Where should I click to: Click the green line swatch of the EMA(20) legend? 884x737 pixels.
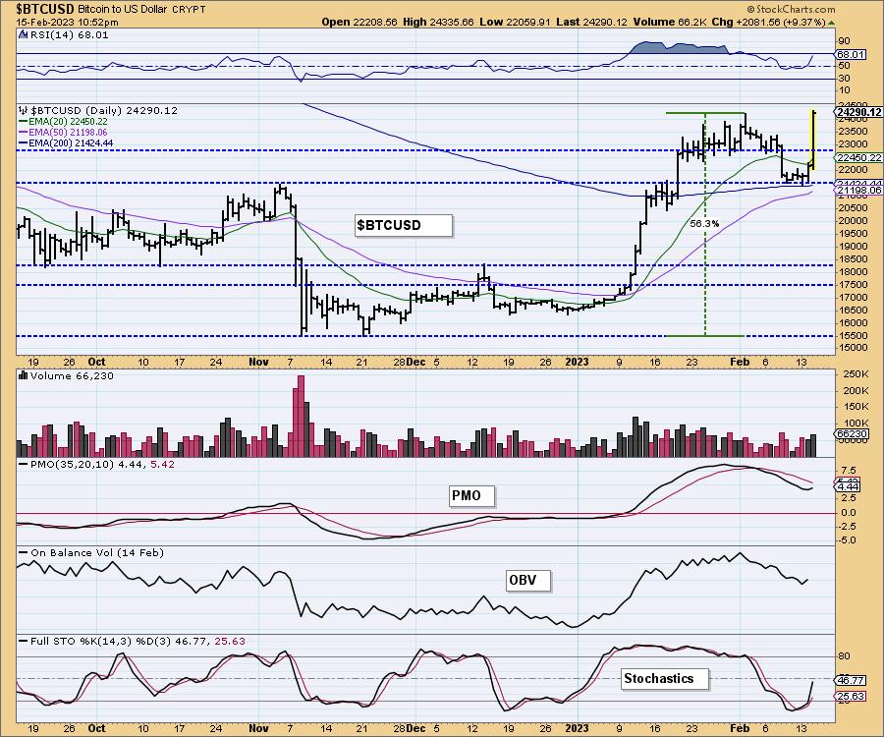click(x=24, y=121)
